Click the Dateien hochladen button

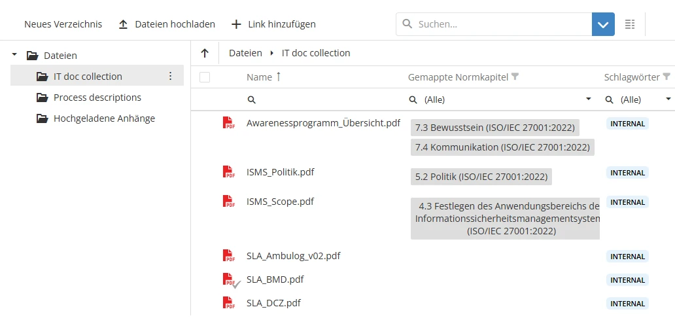pyautogui.click(x=167, y=24)
